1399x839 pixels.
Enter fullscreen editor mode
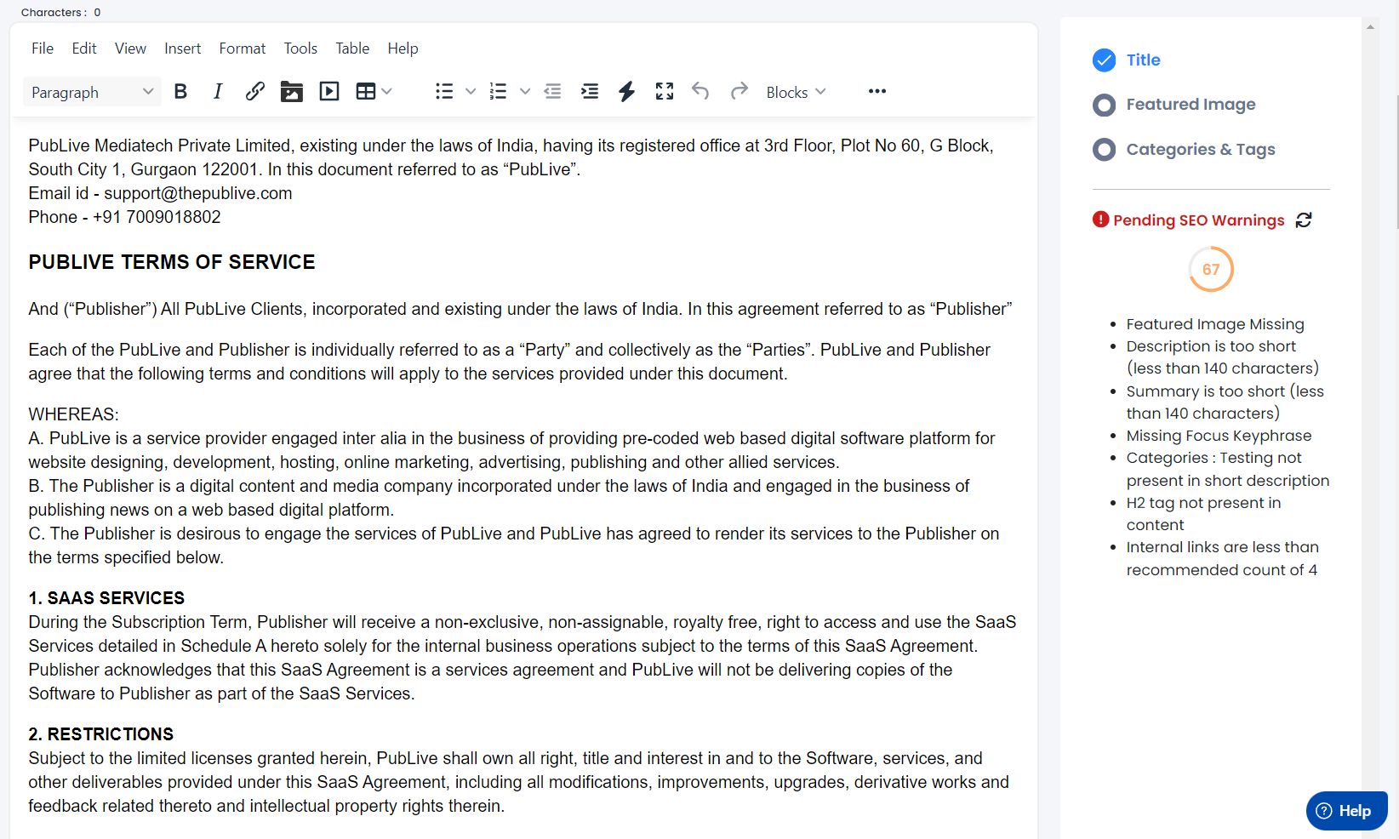point(665,92)
